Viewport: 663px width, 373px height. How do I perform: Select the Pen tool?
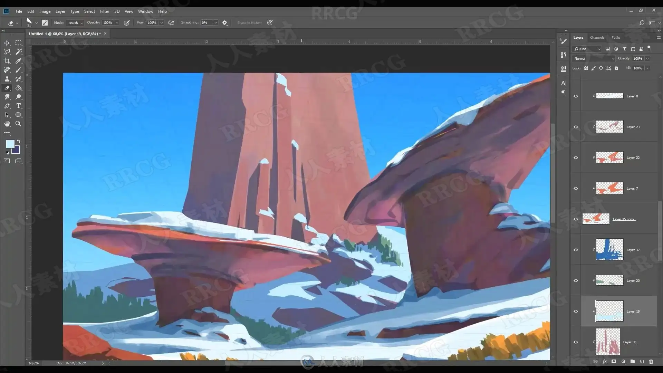click(7, 106)
